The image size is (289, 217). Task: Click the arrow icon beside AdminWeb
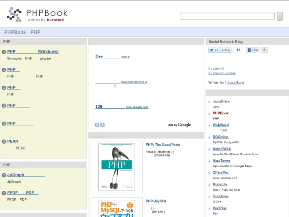pyautogui.click(x=209, y=149)
